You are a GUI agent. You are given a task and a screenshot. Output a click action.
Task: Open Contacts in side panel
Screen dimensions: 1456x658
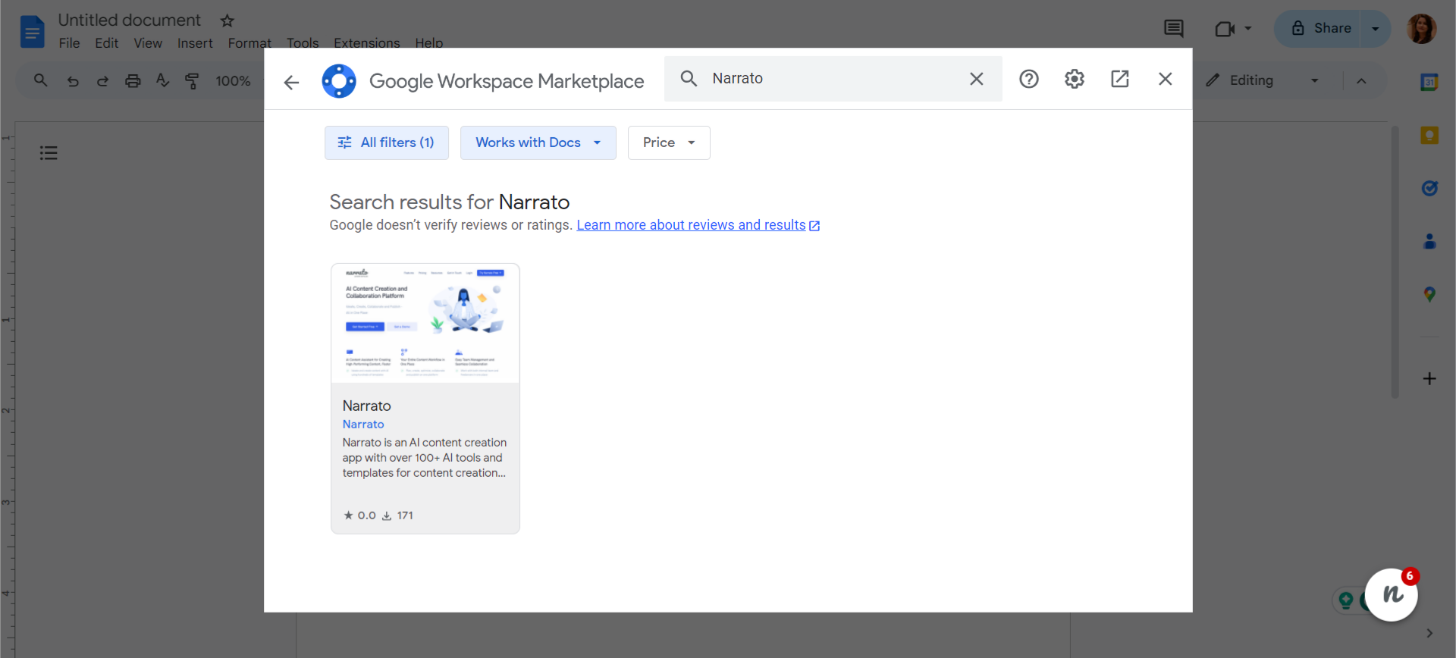1429,241
